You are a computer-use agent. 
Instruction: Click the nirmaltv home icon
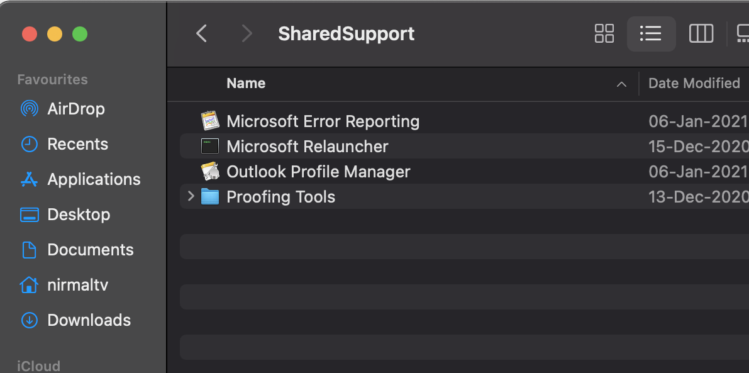click(x=29, y=285)
